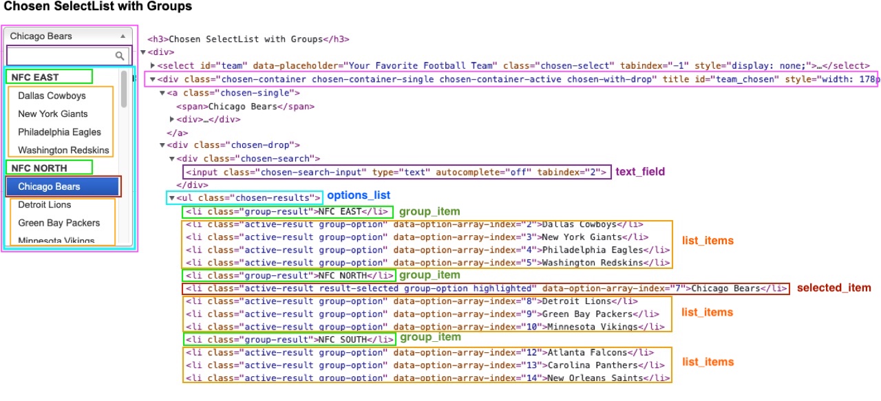881x401 pixels.
Task: Collapse the ul class="chosen-results" node
Action: [x=172, y=197]
